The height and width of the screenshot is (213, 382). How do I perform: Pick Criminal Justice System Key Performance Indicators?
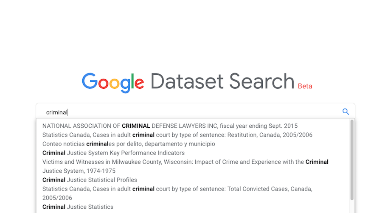(x=113, y=153)
